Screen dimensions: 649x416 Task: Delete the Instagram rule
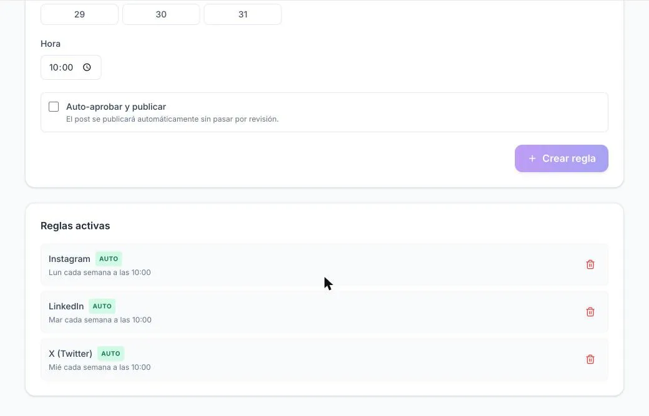coord(590,264)
